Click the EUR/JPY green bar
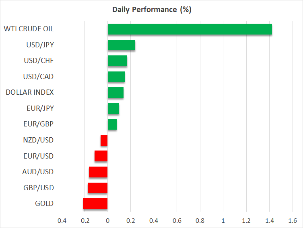This screenshot has height=228, width=303. pos(113,108)
